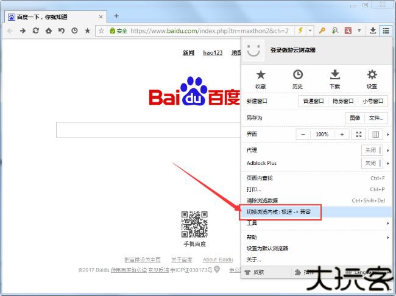
Task: Click the lightning core mode icon
Action: point(300,31)
